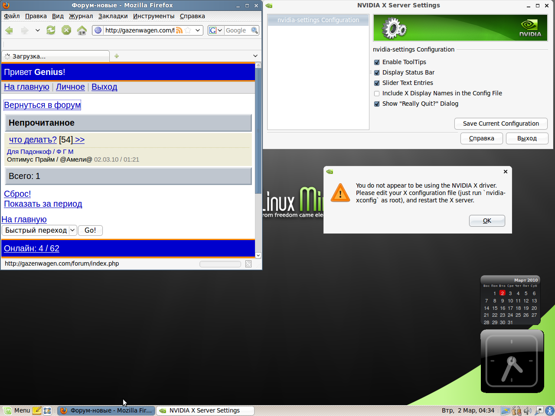
Task: Open the Быстрый переход dropdown
Action: coord(39,230)
